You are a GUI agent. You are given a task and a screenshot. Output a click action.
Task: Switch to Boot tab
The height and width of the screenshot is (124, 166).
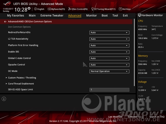click(x=105, y=15)
